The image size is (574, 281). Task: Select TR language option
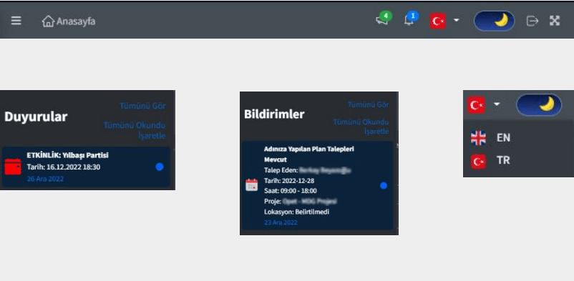pyautogui.click(x=490, y=161)
